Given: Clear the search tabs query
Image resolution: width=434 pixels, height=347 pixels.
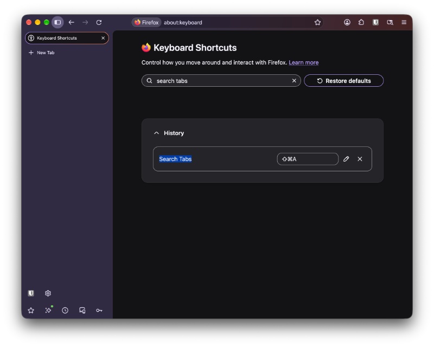Looking at the screenshot, I should click(x=294, y=81).
